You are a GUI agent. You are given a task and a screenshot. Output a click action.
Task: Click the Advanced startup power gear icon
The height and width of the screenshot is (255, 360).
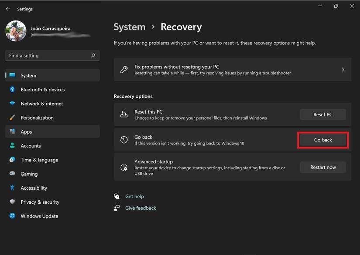point(124,168)
